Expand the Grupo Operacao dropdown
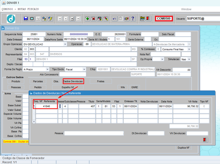The width and height of the screenshot is (220, 164). 65,44
